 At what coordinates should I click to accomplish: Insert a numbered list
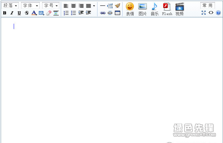click(x=66, y=13)
